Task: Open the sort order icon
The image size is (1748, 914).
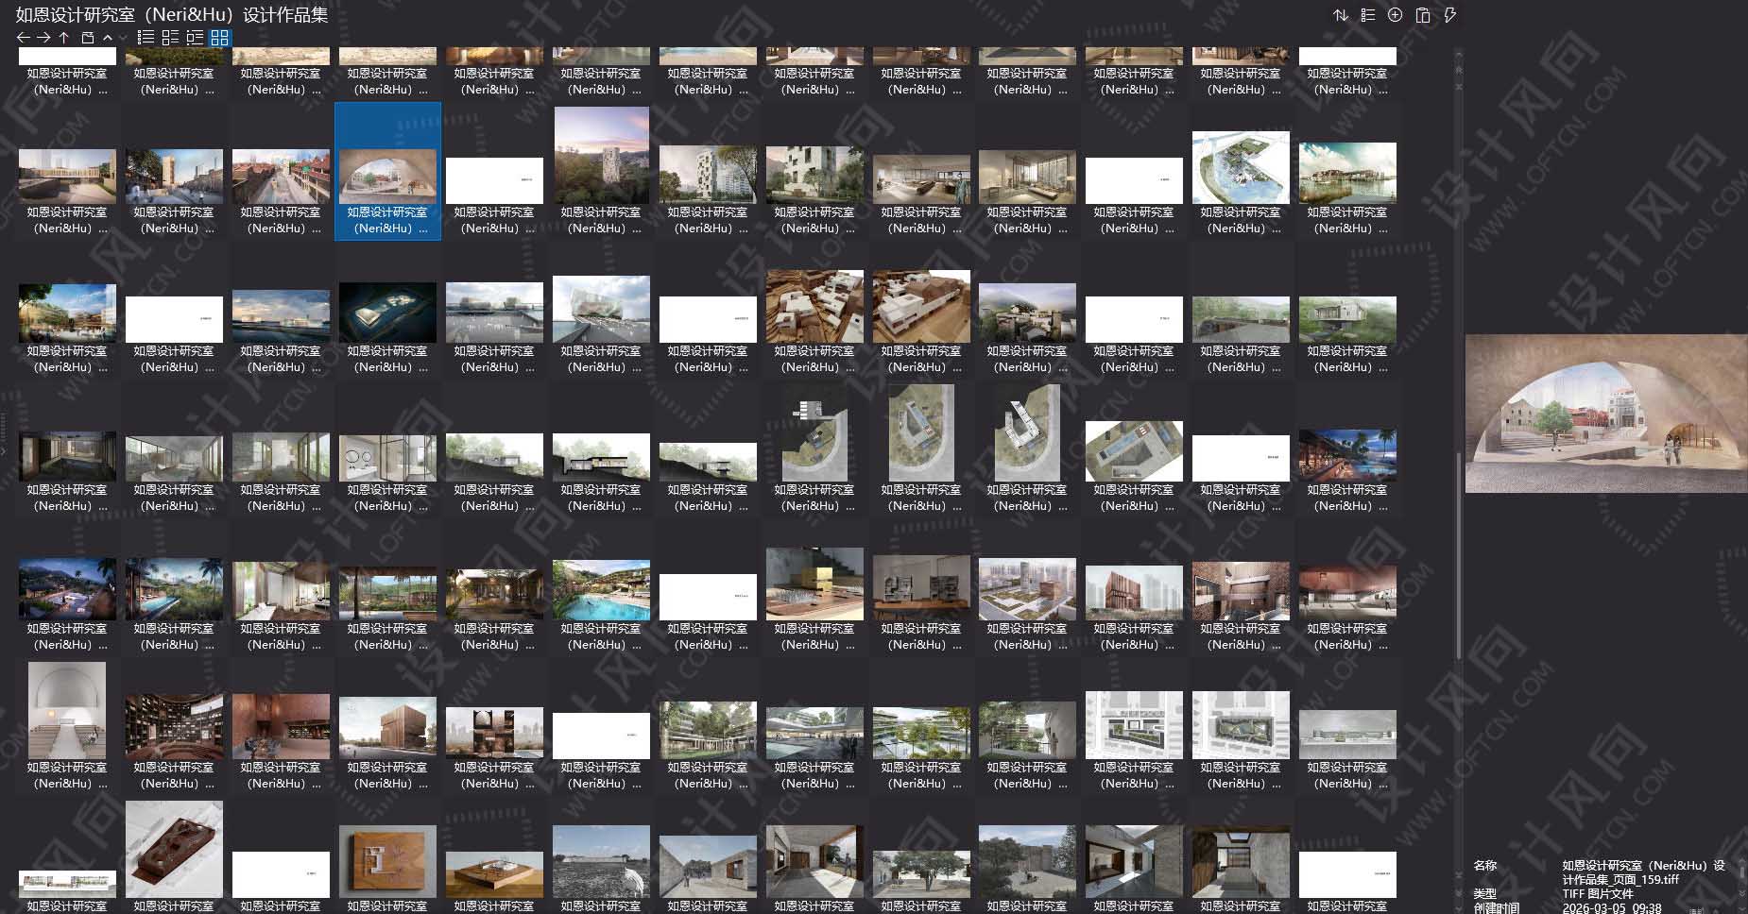Action: coord(1341,15)
